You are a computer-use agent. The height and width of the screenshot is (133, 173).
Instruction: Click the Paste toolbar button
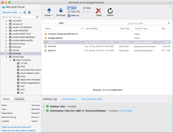[x=87, y=12]
